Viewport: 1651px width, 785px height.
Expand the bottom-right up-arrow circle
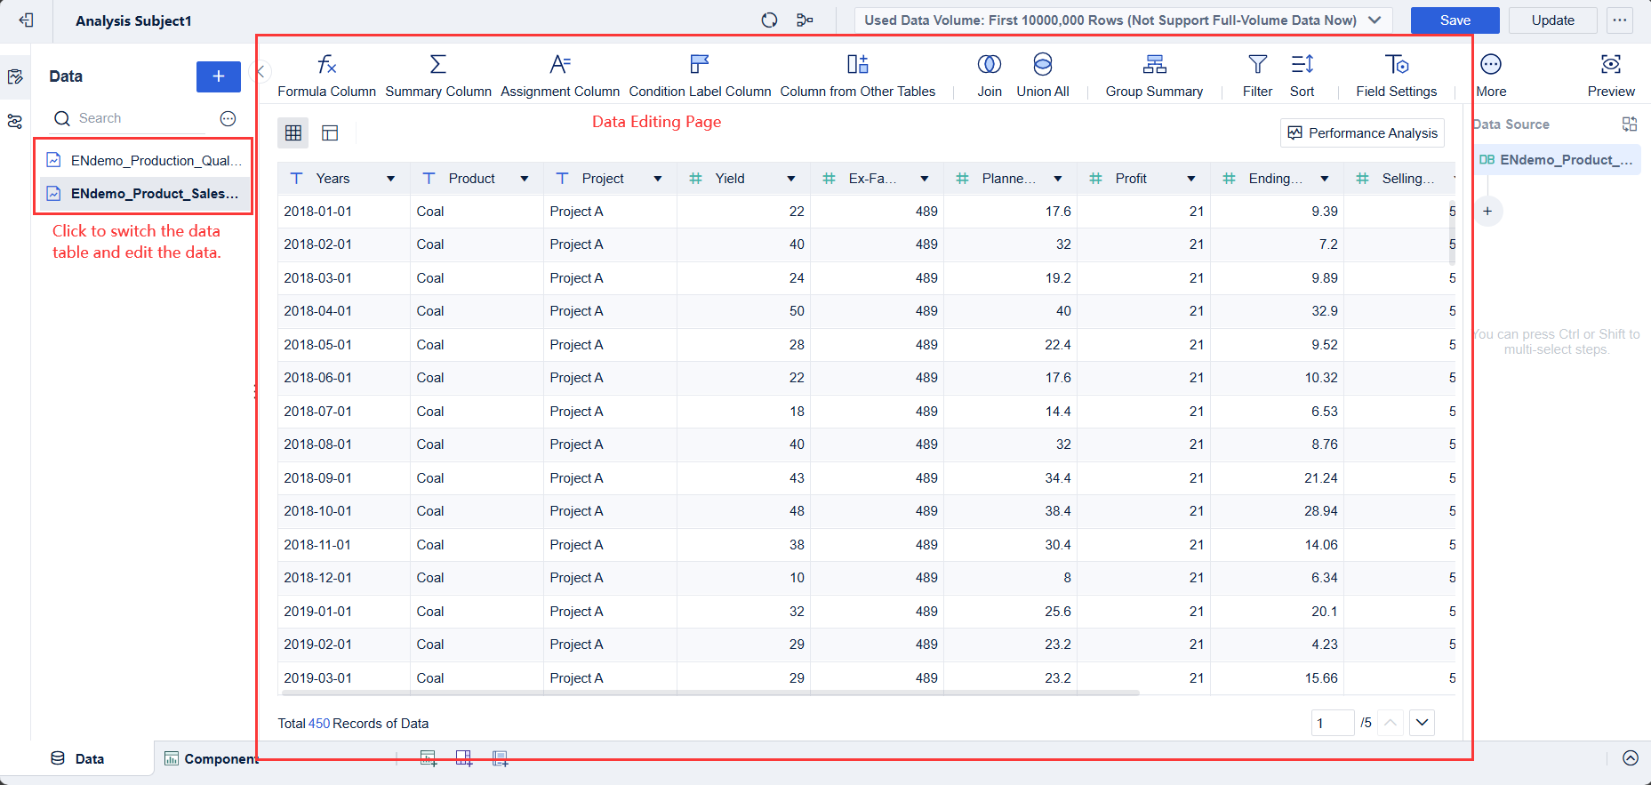click(1631, 758)
